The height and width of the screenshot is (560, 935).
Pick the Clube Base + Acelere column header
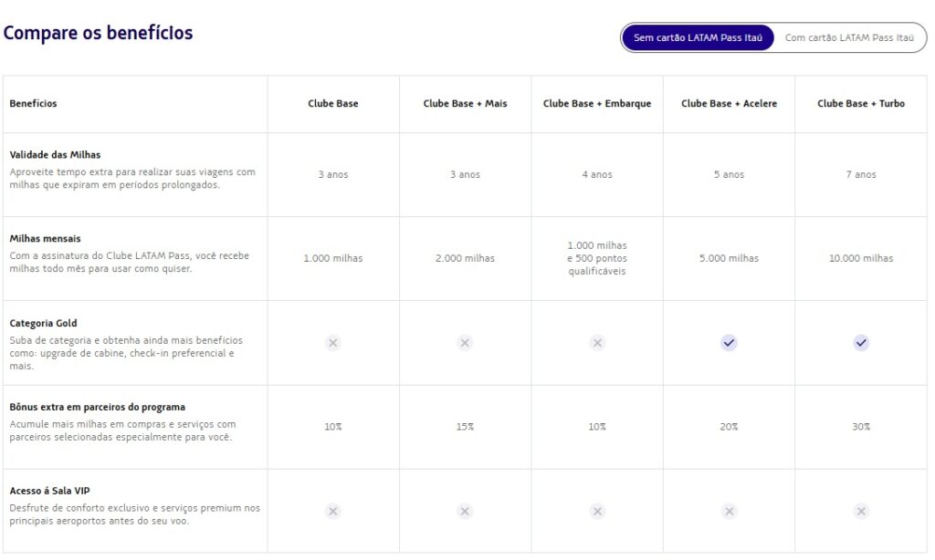(729, 104)
